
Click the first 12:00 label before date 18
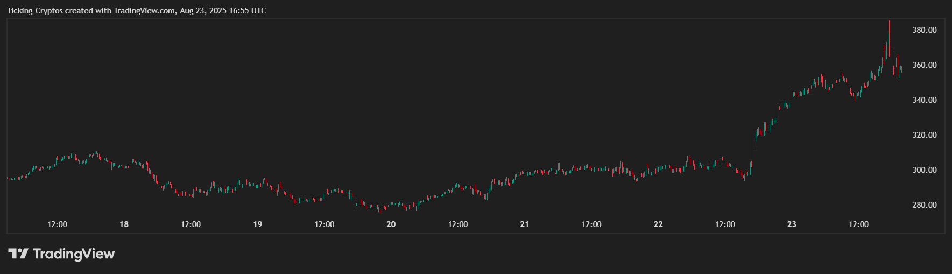coord(57,224)
